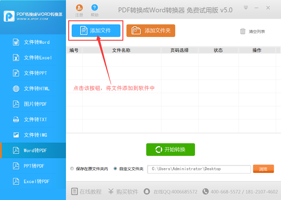Screen dimensions: 281x200
Task: Open the 在线教程 link
Action: 91,192
